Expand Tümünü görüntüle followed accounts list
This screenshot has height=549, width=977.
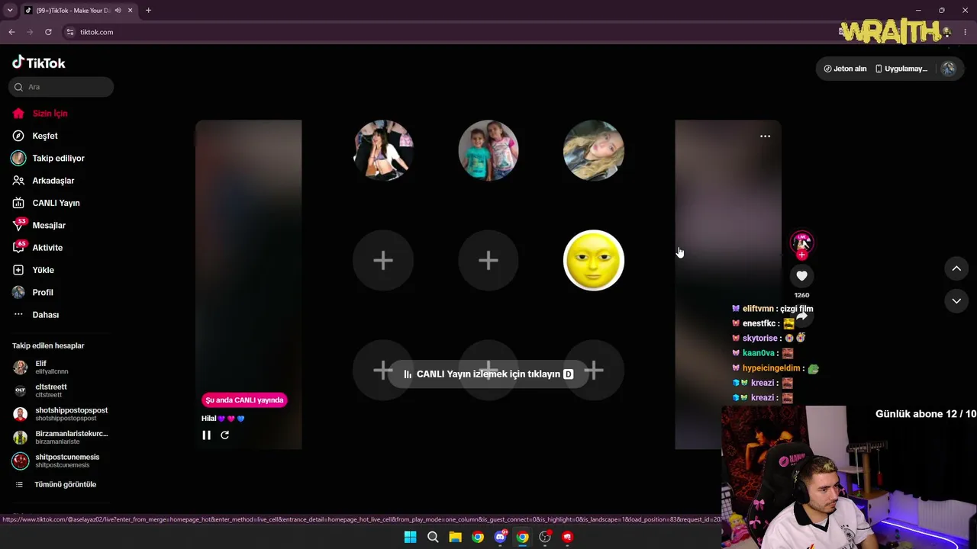point(65,484)
